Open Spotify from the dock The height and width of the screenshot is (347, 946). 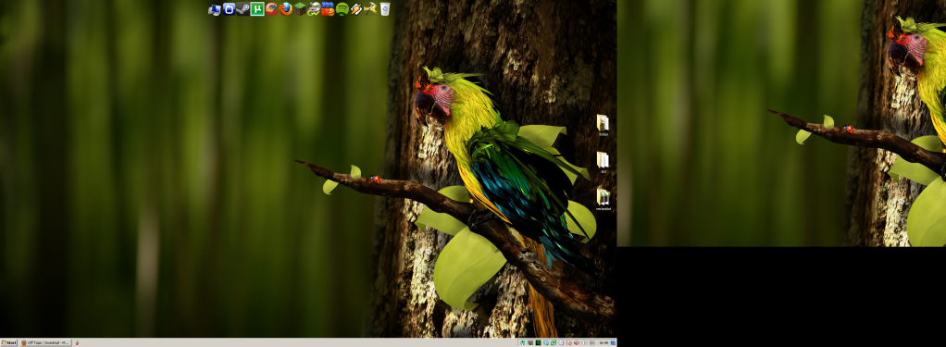click(342, 9)
